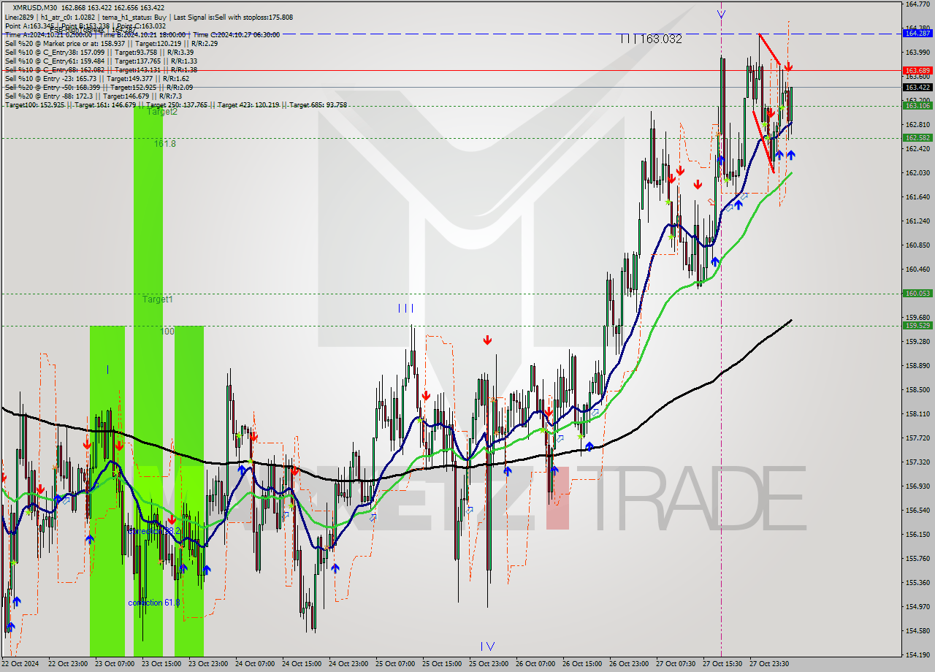Viewport: 935px width, 672px height.
Task: Click the green 160.053 price tag
Action: pyautogui.click(x=917, y=293)
